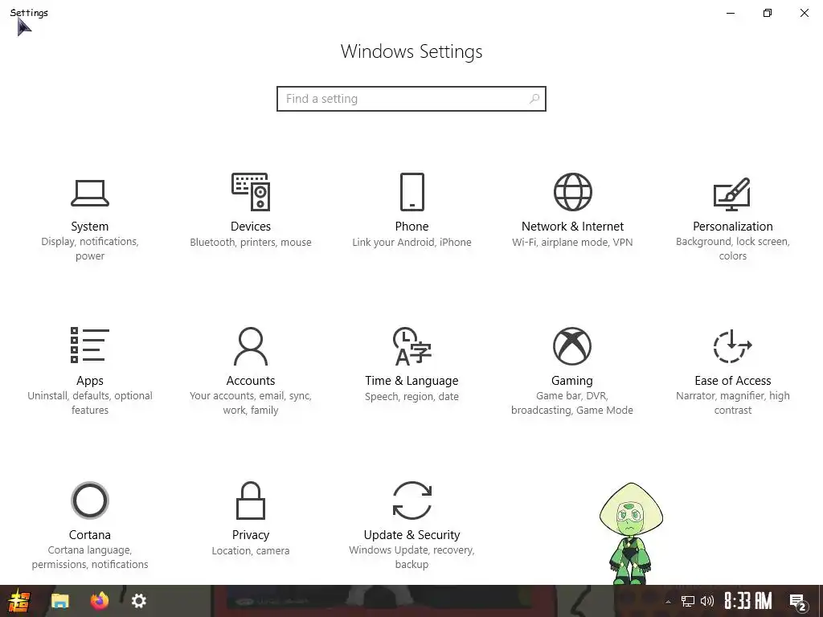The image size is (823, 617).
Task: Click the 8:33 AM taskbar clock
Action: pos(748,601)
